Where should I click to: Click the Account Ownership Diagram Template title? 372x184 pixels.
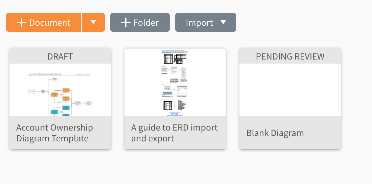point(54,133)
